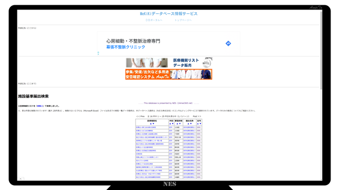
Task: Open the 幕張不整脈クリニック ad link
Action: coord(126,47)
